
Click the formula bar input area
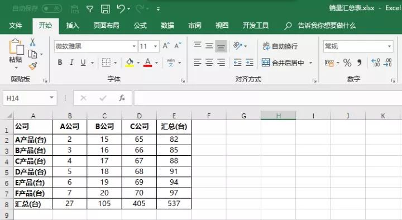point(268,98)
